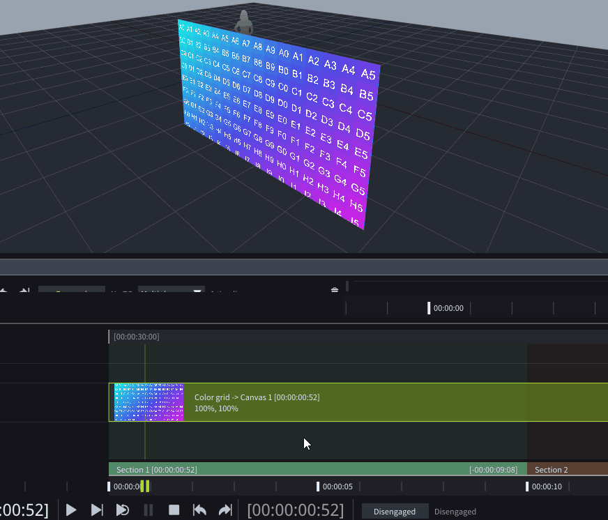
Task: Select the Section 1 bar in the timeline
Action: [314, 469]
